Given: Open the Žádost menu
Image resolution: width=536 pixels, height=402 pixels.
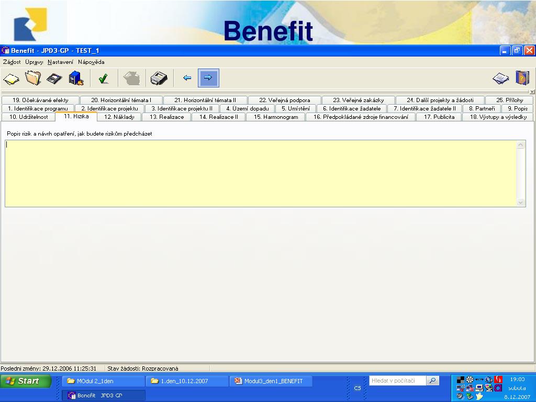Looking at the screenshot, I should coord(12,62).
